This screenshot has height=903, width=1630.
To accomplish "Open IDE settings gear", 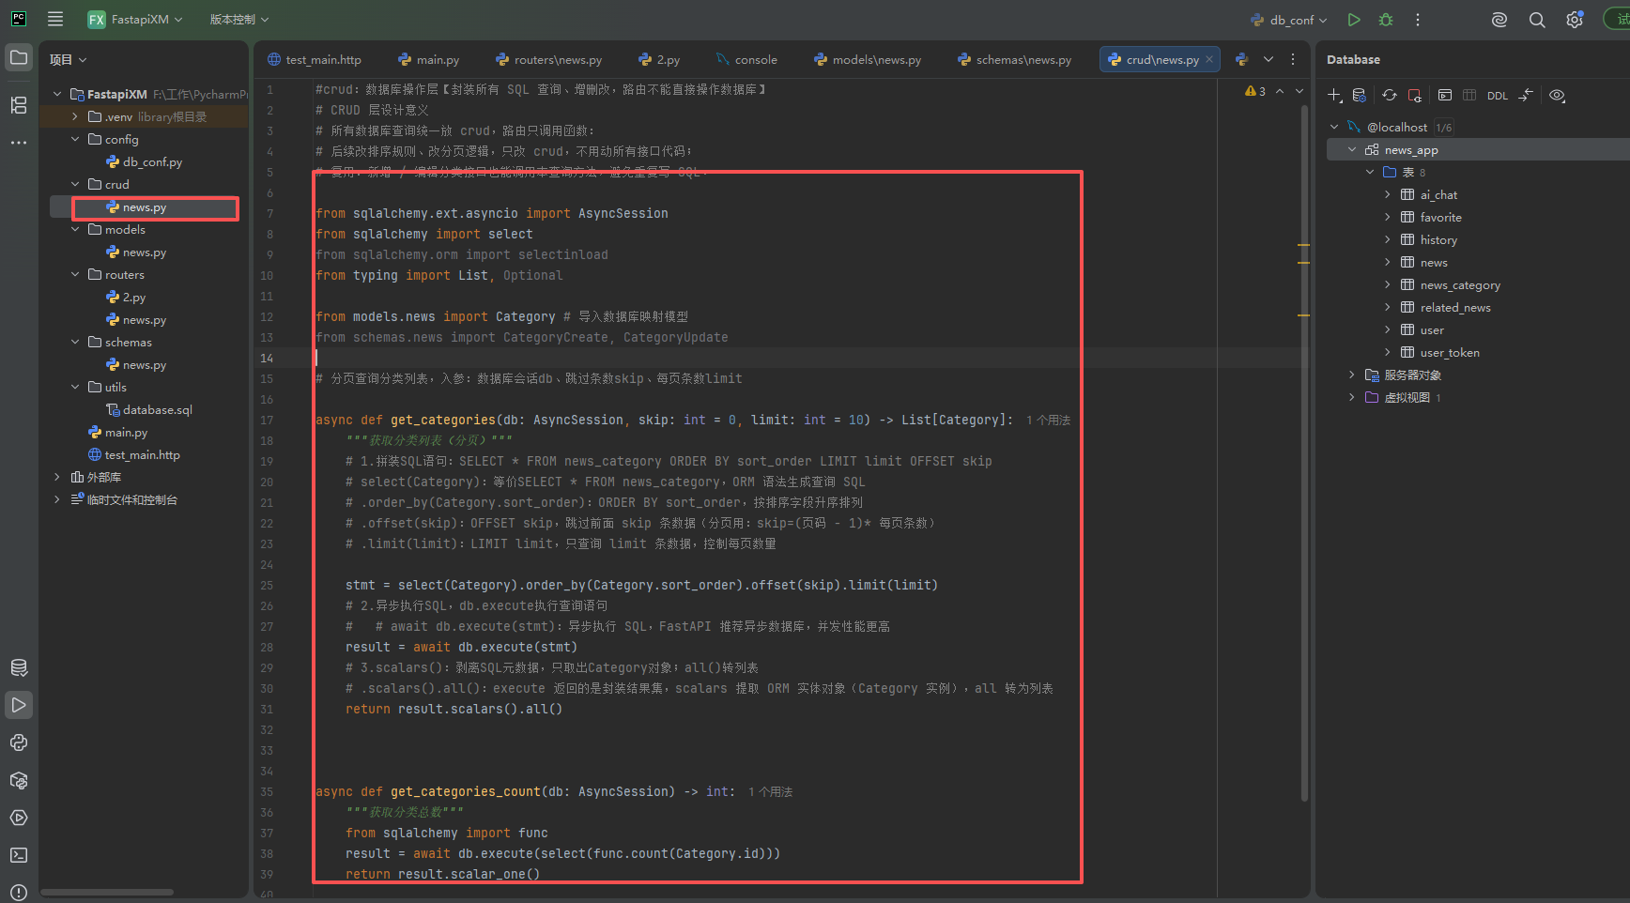I will tap(1575, 20).
